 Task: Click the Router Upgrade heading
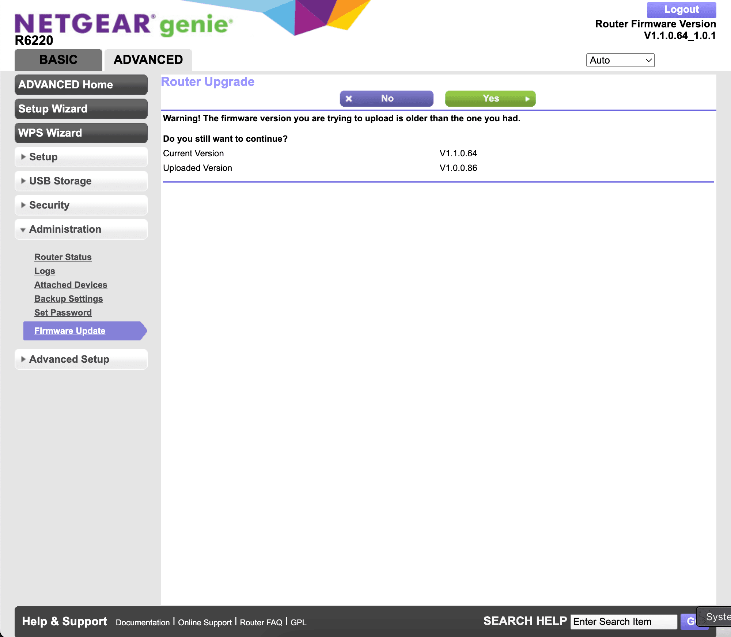[208, 82]
